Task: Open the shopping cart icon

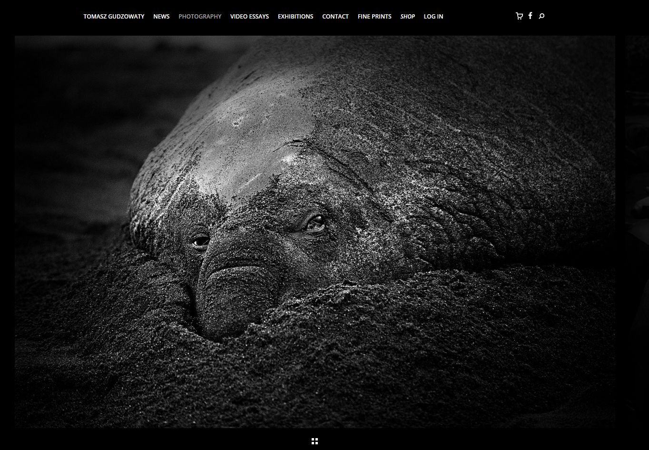Action: pyautogui.click(x=519, y=16)
